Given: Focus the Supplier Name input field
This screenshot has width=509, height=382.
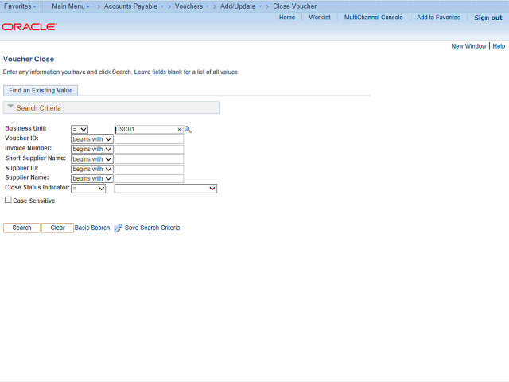Looking at the screenshot, I should click(x=149, y=178).
